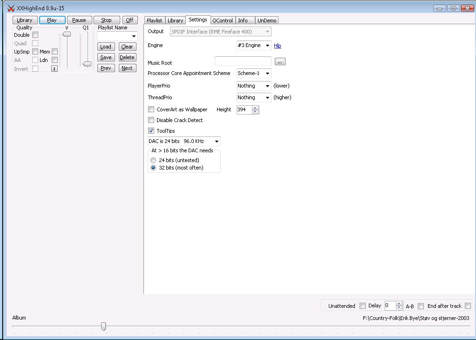This screenshot has width=476, height=340.
Task: Click the Album position slider thumb
Action: click(103, 326)
